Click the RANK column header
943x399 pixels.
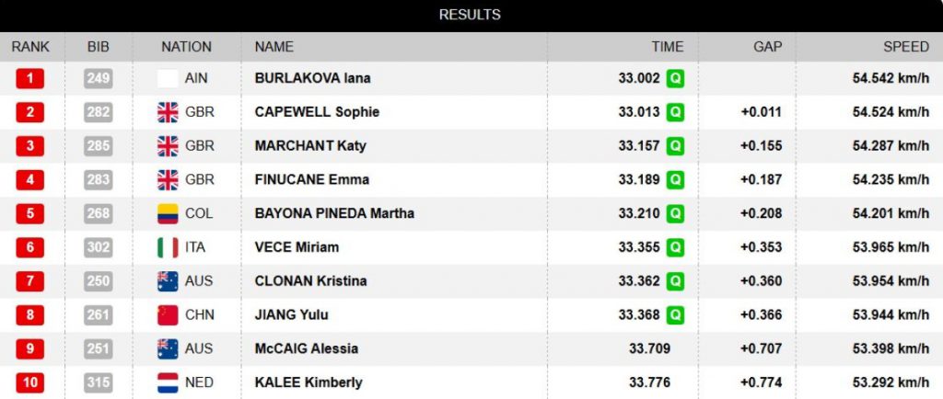click(30, 46)
